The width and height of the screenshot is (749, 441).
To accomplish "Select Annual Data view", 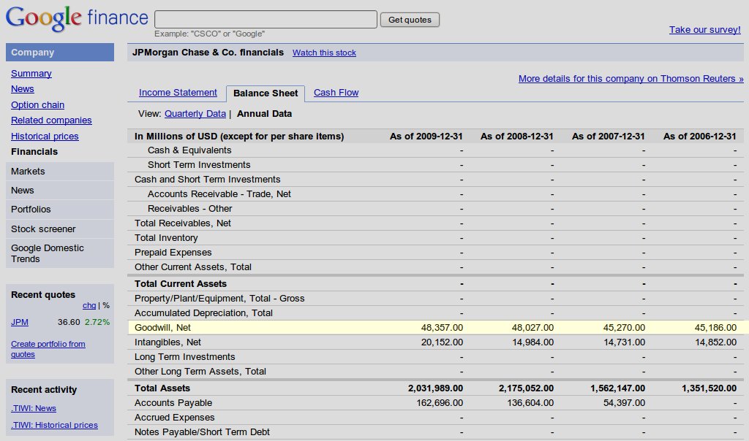I will click(264, 113).
